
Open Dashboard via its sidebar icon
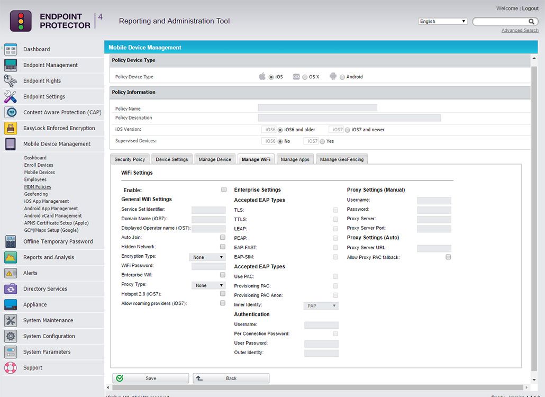tap(11, 49)
